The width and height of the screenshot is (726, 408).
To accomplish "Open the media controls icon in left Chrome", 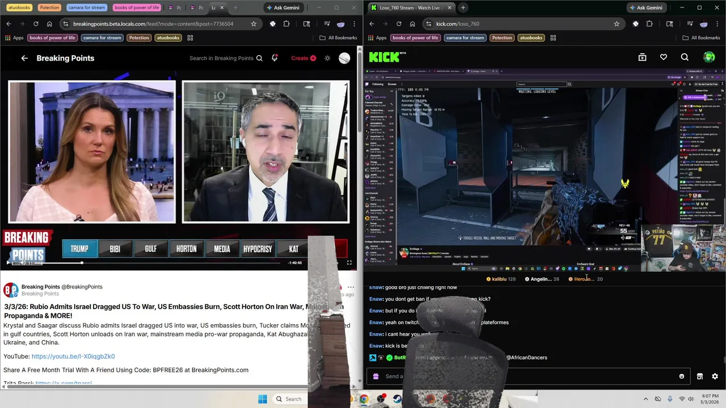I will 327,24.
